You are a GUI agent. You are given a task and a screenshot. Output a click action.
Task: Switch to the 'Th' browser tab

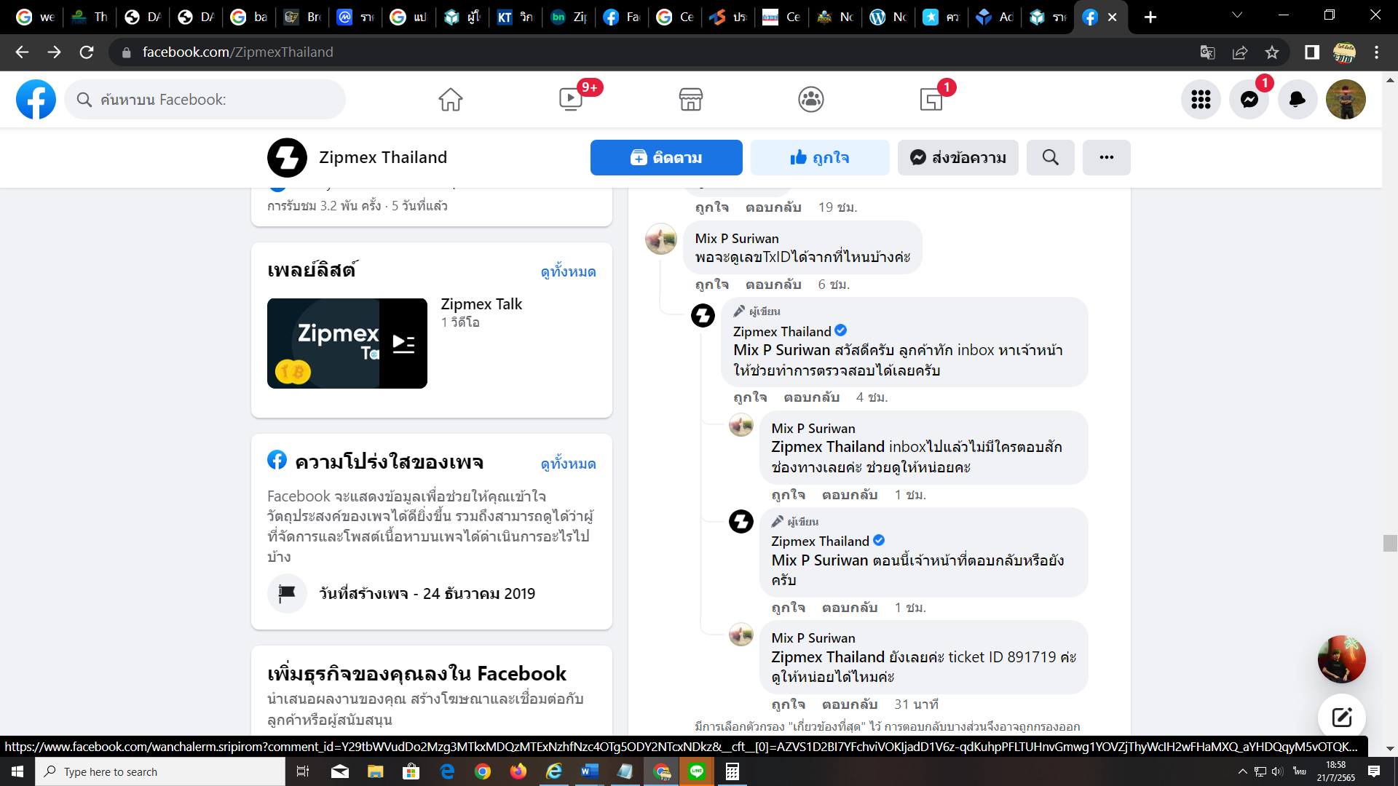coord(90,17)
